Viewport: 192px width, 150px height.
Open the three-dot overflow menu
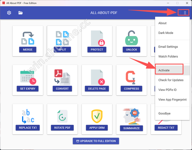(x=185, y=13)
